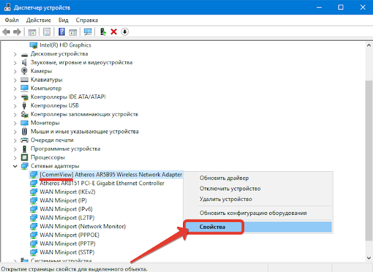Expand the Очереди печати node
Viewport: 373px width, 272px height.
click(x=15, y=141)
